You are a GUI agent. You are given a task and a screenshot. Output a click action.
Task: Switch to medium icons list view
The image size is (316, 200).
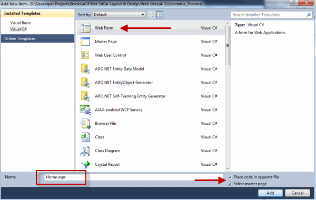[x=160, y=15]
